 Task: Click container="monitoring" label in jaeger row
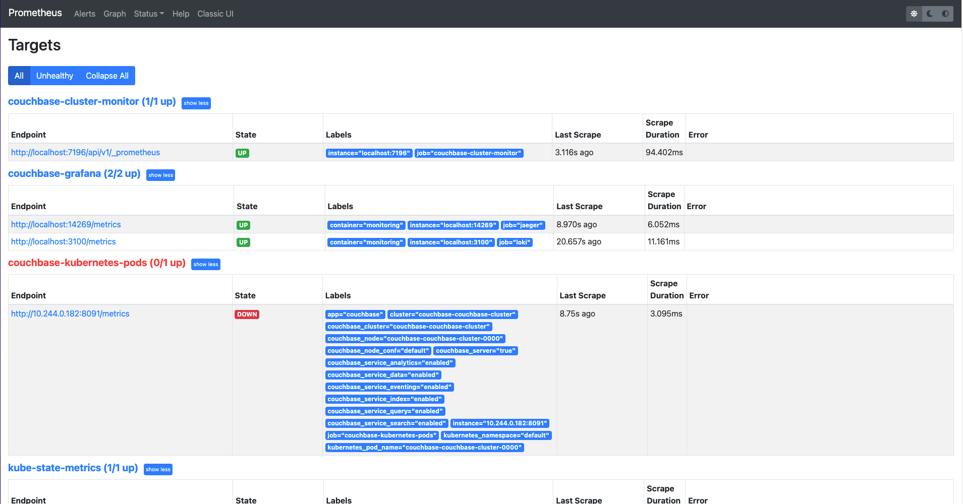[367, 225]
